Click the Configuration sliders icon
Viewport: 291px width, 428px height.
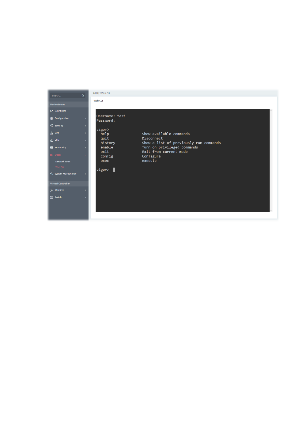[52, 118]
